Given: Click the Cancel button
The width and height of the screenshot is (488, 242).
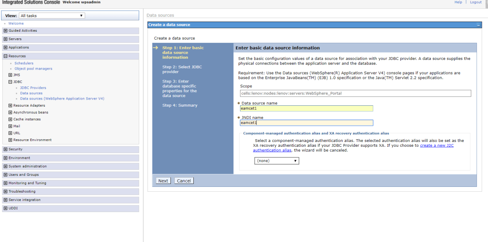Looking at the screenshot, I should (184, 181).
